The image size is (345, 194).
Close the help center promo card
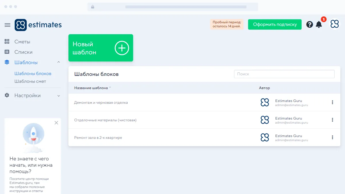[56, 123]
